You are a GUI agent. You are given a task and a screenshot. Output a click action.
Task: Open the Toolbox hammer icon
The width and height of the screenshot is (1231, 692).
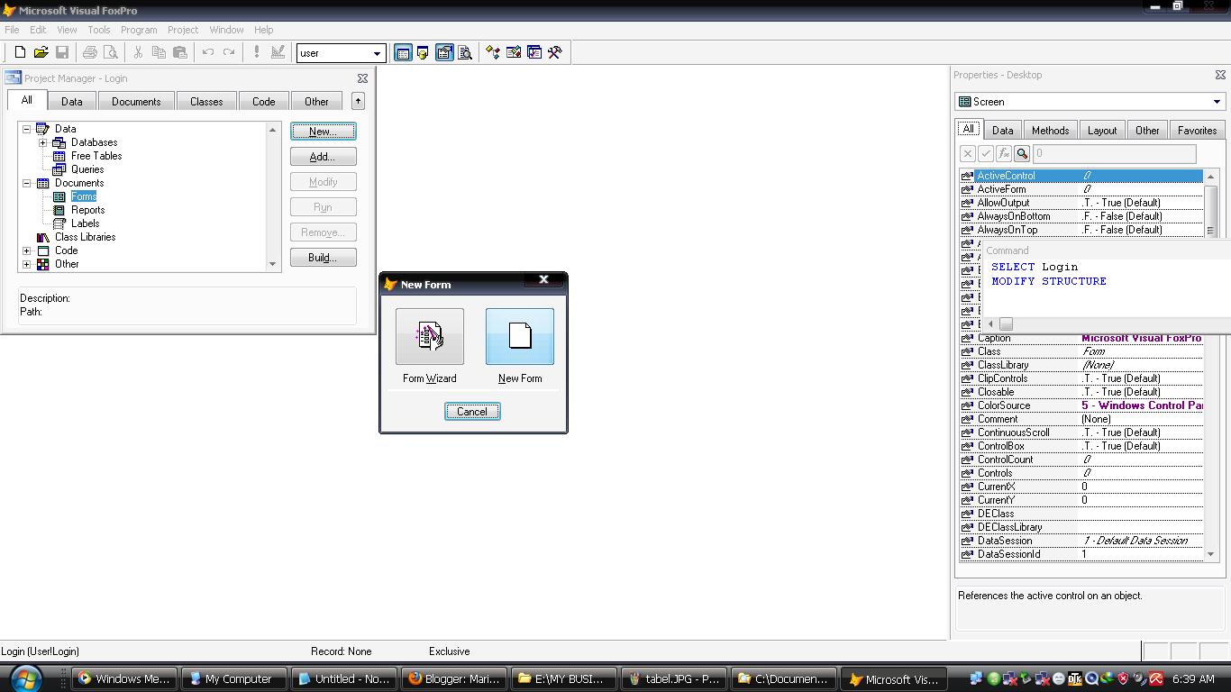(x=555, y=53)
